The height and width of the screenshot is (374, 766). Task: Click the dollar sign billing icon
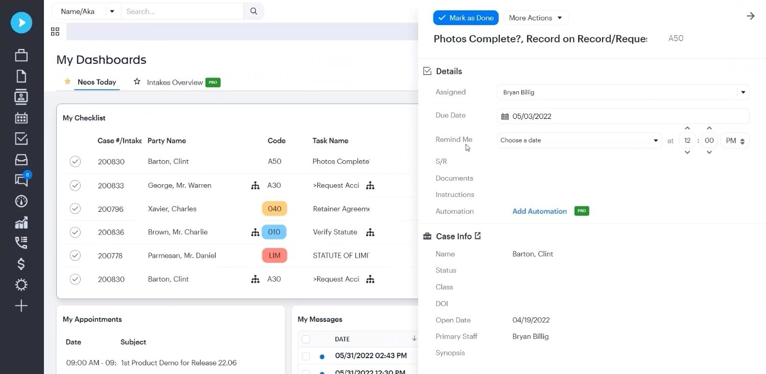pos(21,264)
